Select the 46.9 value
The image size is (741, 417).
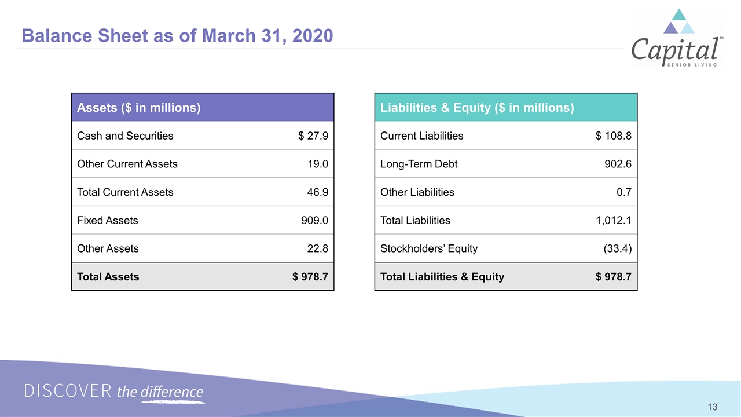pyautogui.click(x=318, y=192)
